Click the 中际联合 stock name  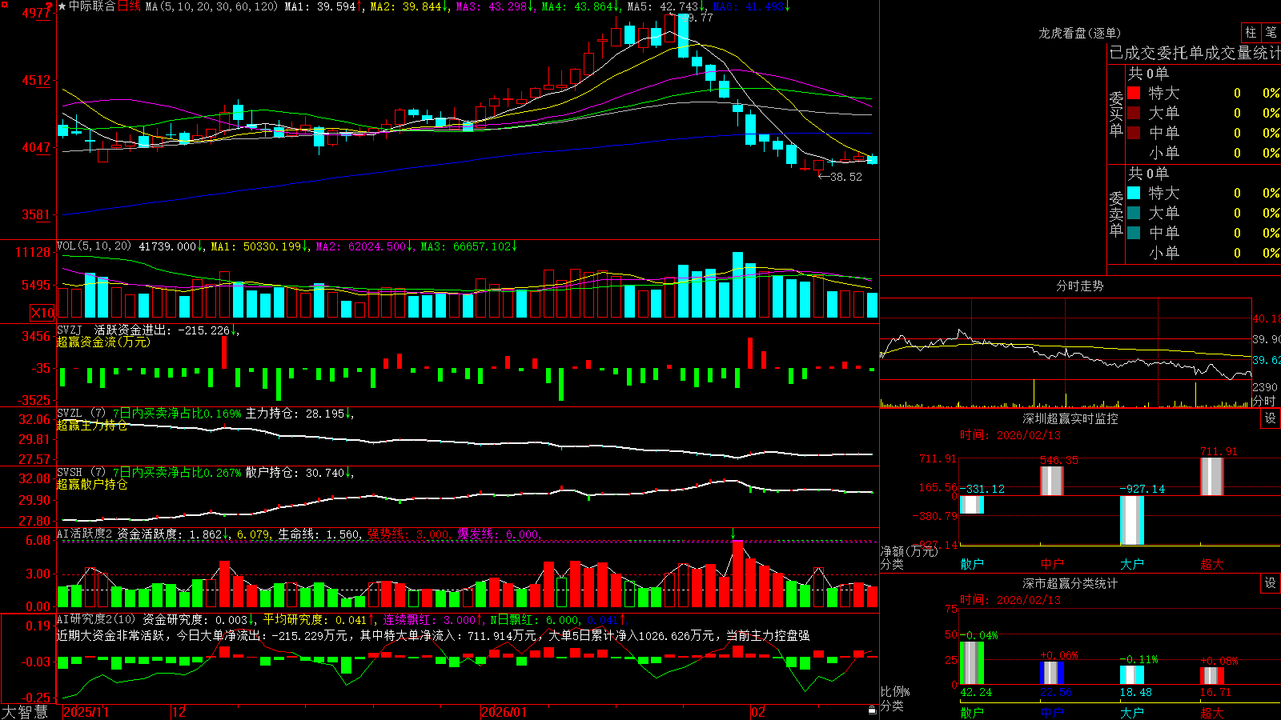coord(92,6)
